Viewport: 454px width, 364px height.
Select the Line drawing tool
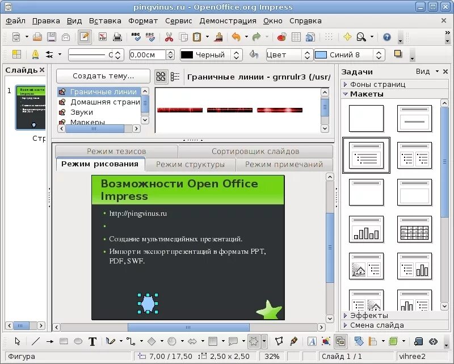coord(35,341)
